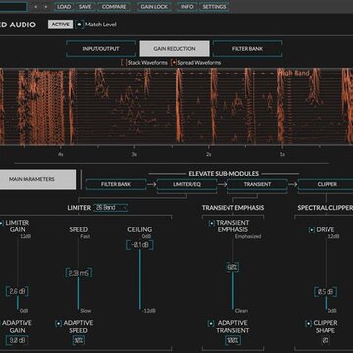Viewport: 353px width, 353px height.
Task: Click the Gain Lock button
Action: click(x=154, y=7)
